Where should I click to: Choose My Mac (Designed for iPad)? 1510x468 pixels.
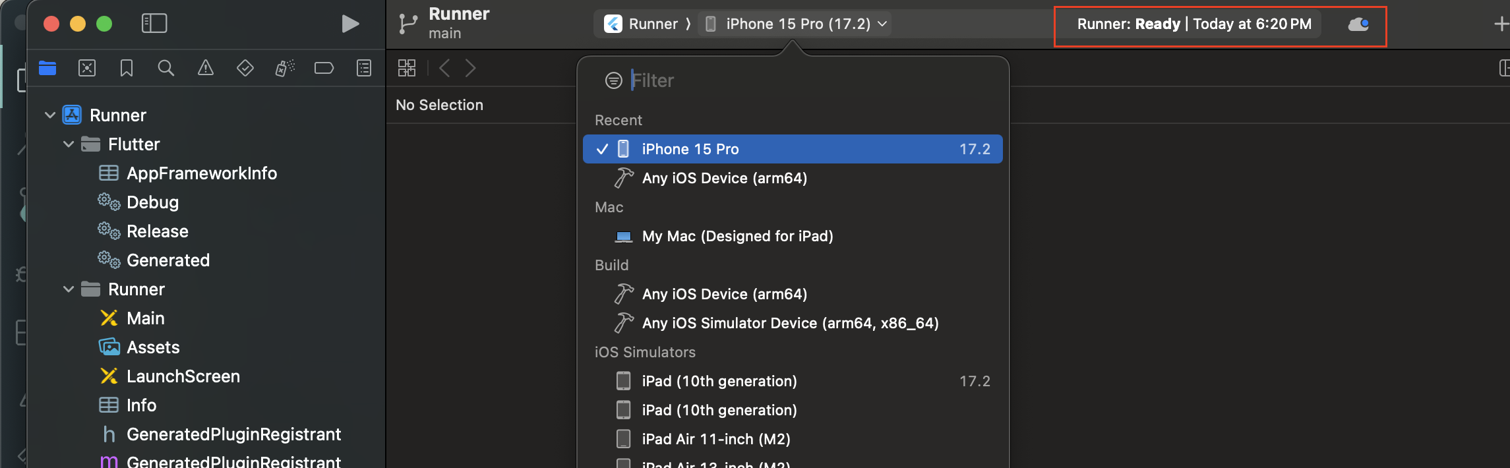793,236
